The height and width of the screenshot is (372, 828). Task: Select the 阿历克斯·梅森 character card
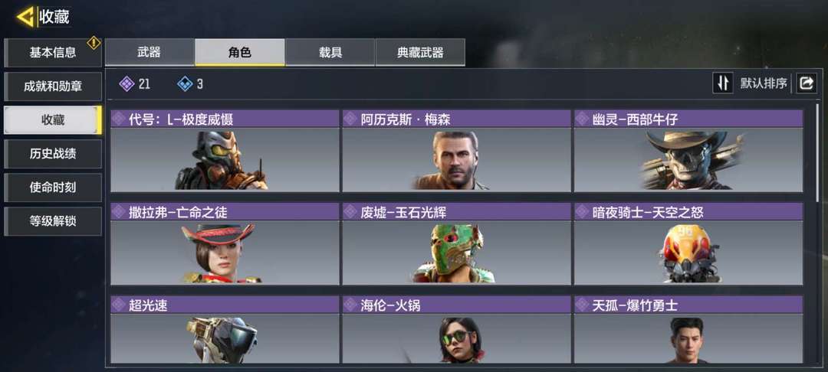pyautogui.click(x=457, y=151)
